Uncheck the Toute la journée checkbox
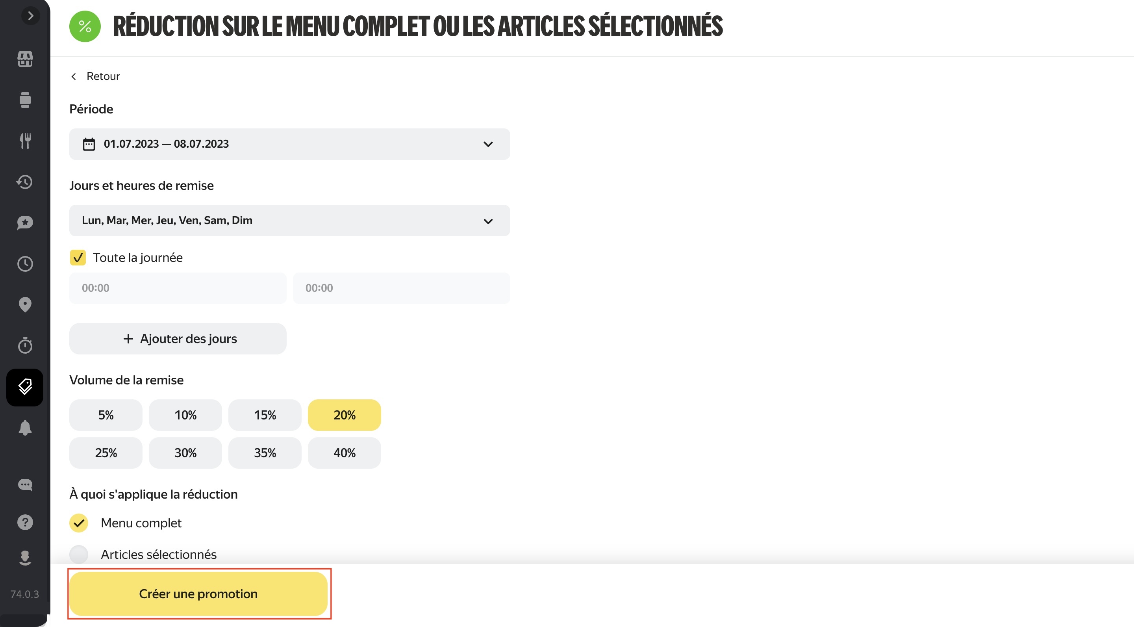1134x627 pixels. (78, 258)
